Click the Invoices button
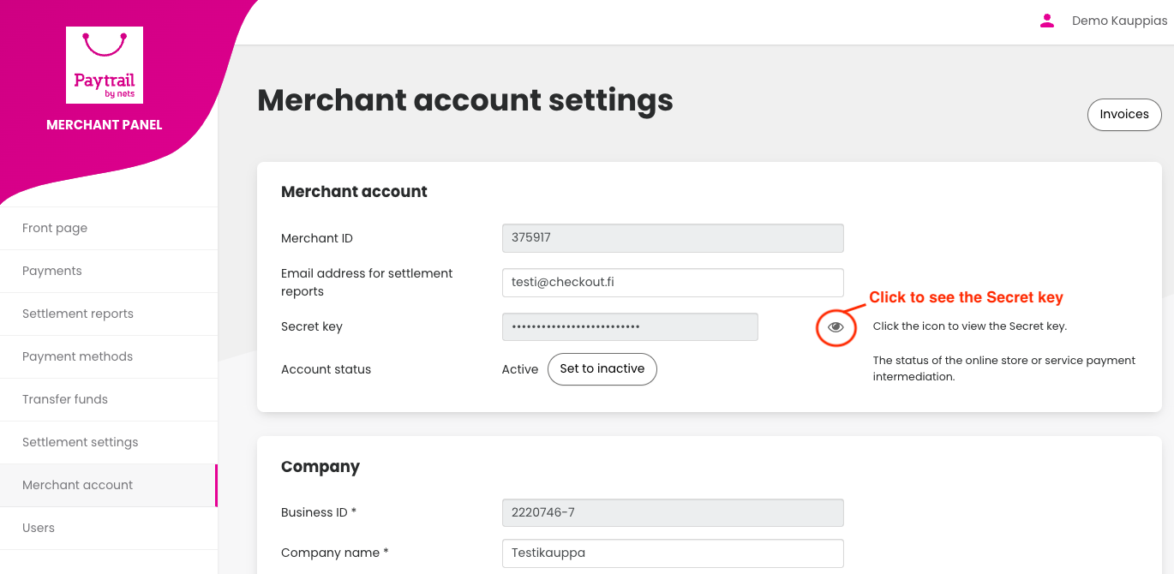The image size is (1174, 574). coord(1124,115)
